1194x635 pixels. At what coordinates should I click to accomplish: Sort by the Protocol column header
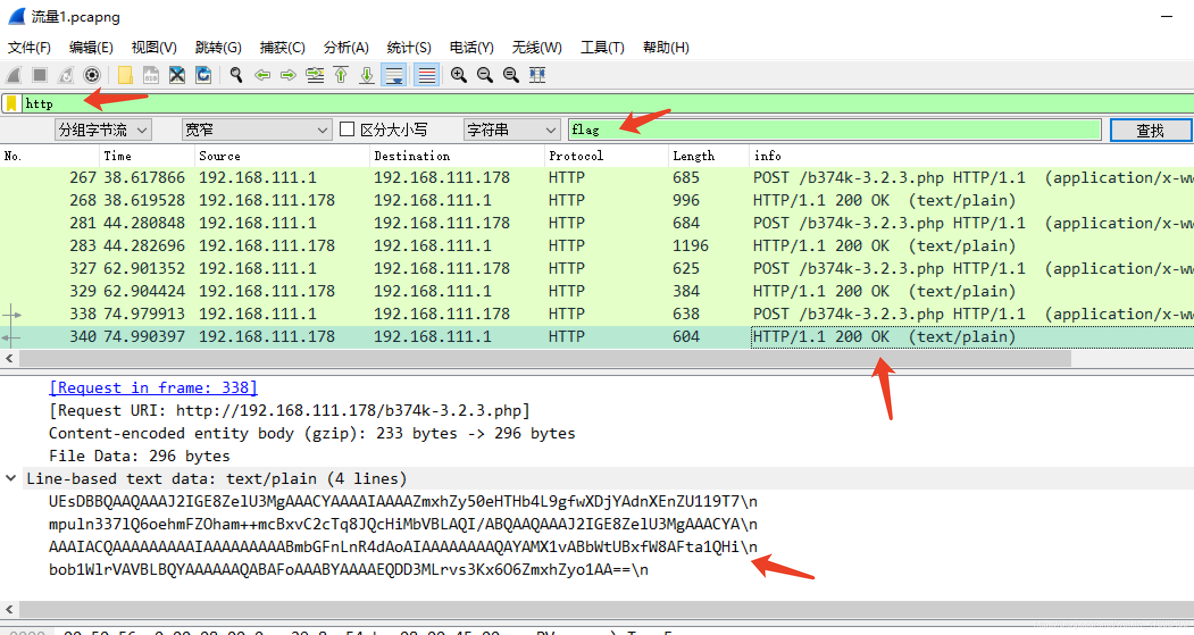607,156
